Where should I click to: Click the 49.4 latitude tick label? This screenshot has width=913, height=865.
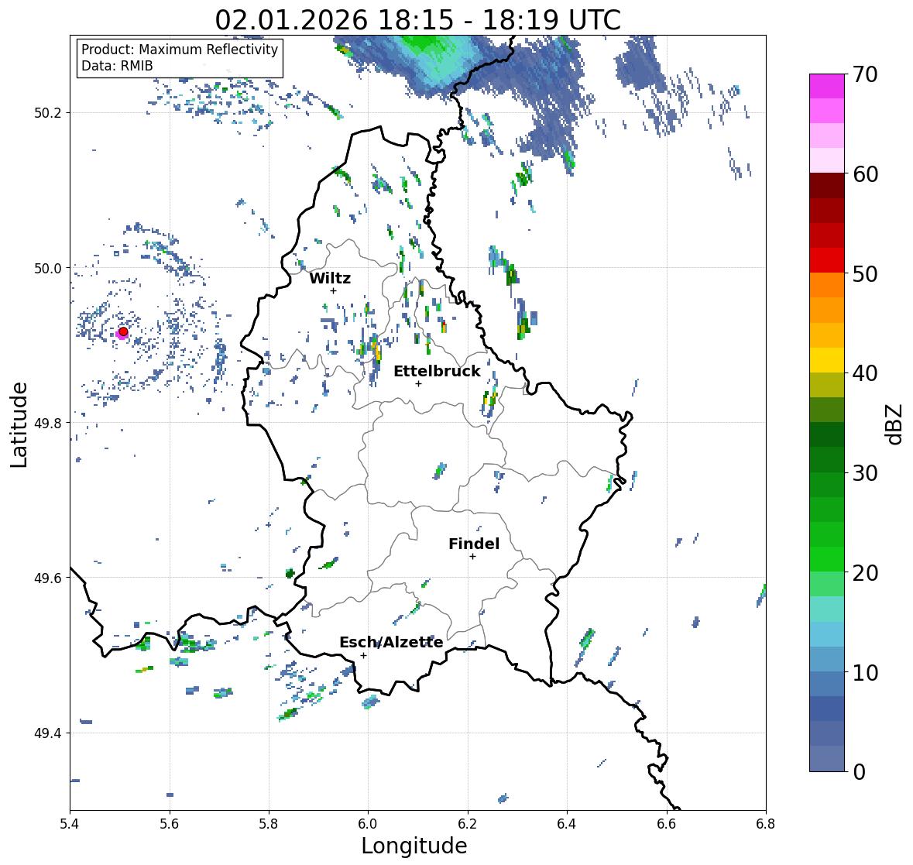pos(48,733)
